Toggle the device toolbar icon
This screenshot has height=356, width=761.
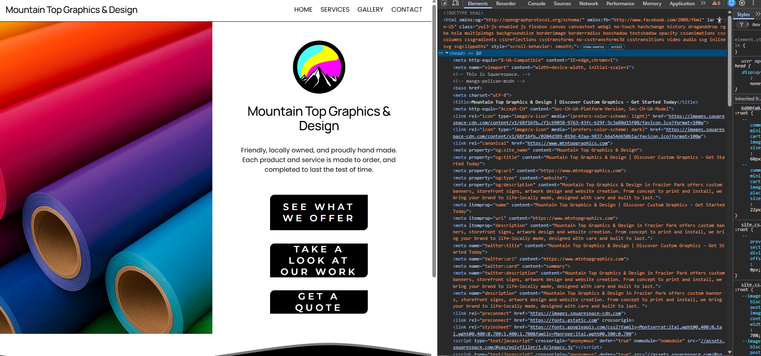[455, 3]
